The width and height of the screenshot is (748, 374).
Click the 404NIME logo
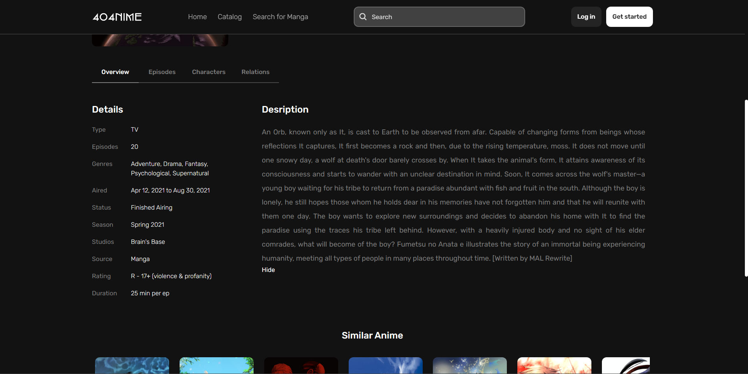[117, 17]
